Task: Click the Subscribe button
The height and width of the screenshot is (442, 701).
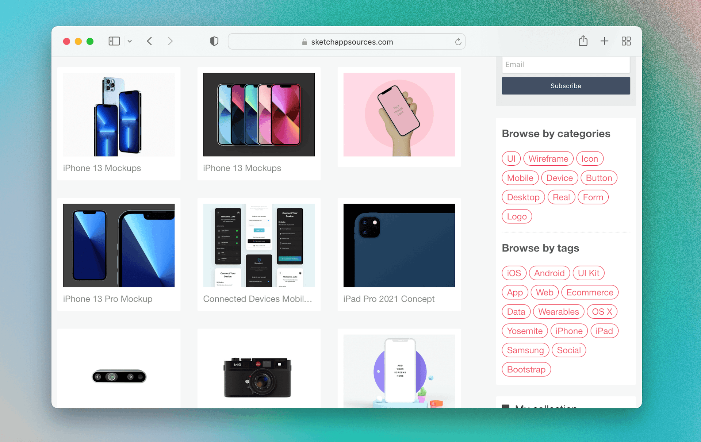Action: (565, 85)
